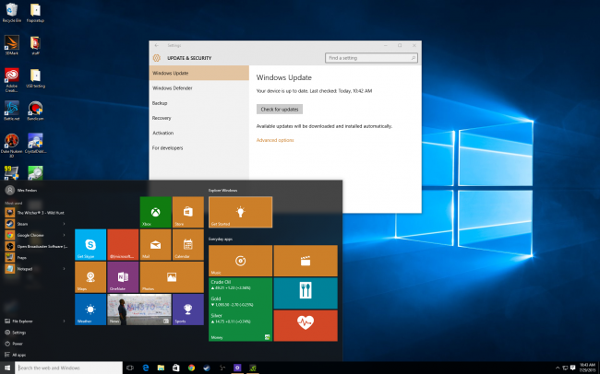600x374 pixels.
Task: Click the Check for updates button
Action: (x=279, y=109)
